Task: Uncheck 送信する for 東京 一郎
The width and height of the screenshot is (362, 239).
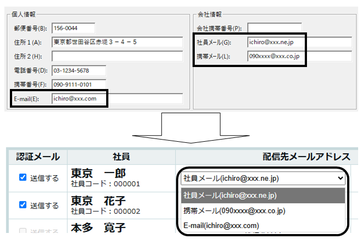Action: 23,177
